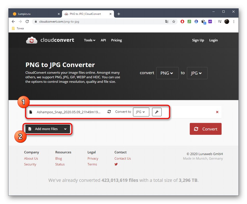Remove the Ashampoo_Snap file with red X
This screenshot has width=247, height=204.
coord(217,112)
